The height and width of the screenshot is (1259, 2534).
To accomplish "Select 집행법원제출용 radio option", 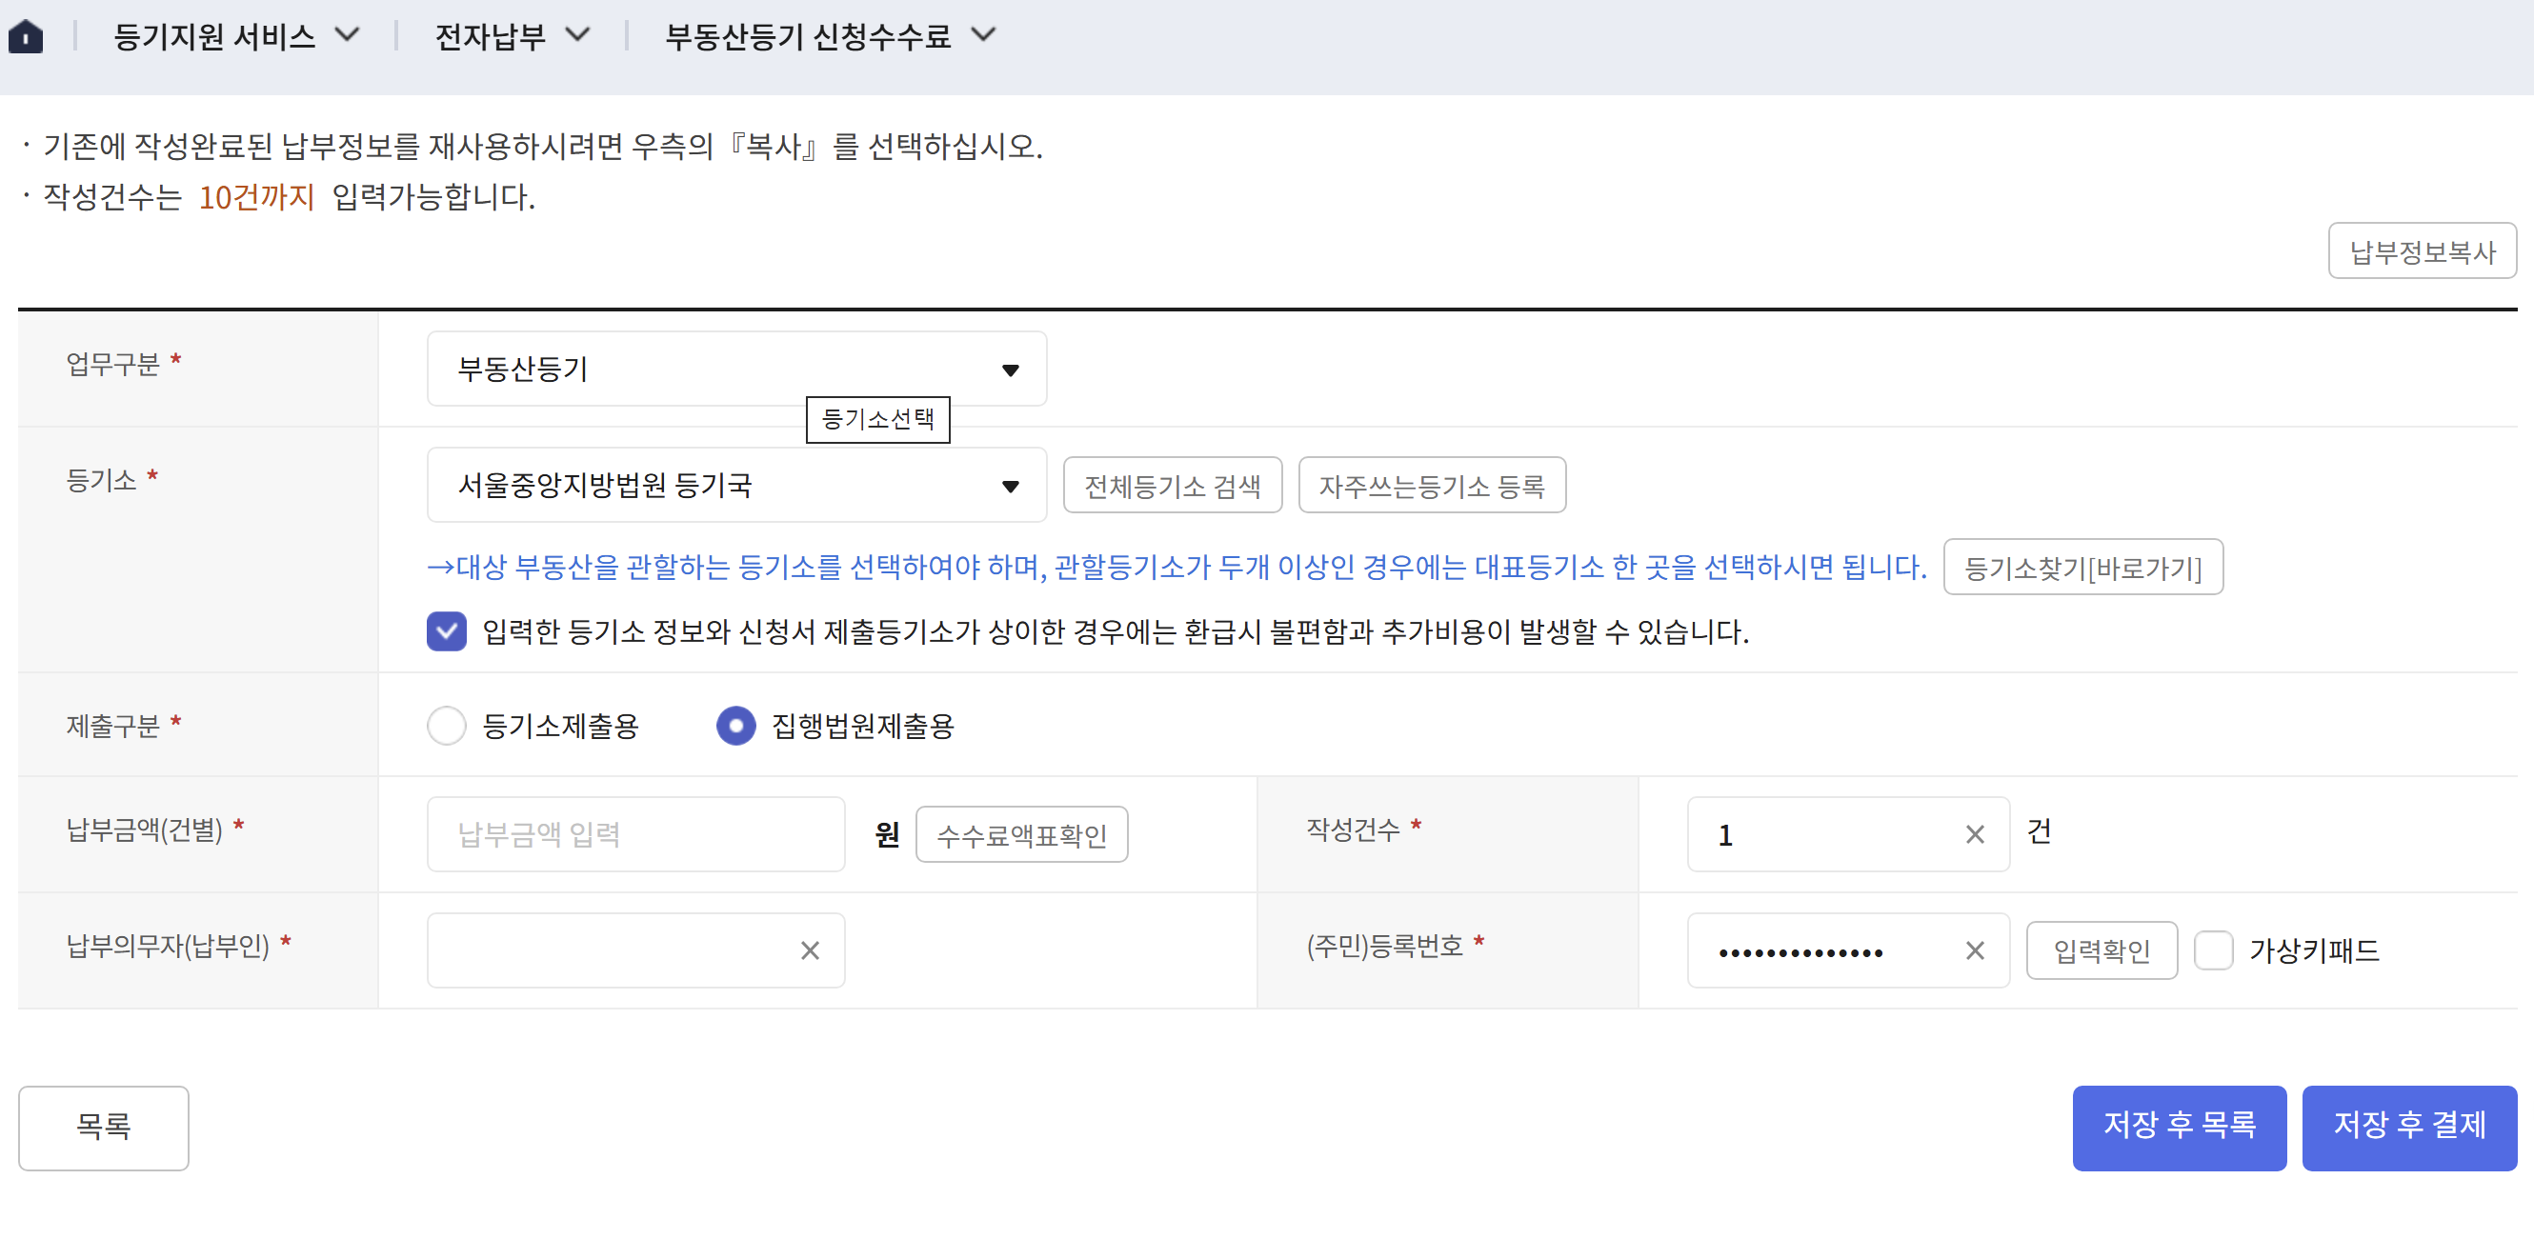I will tap(735, 726).
